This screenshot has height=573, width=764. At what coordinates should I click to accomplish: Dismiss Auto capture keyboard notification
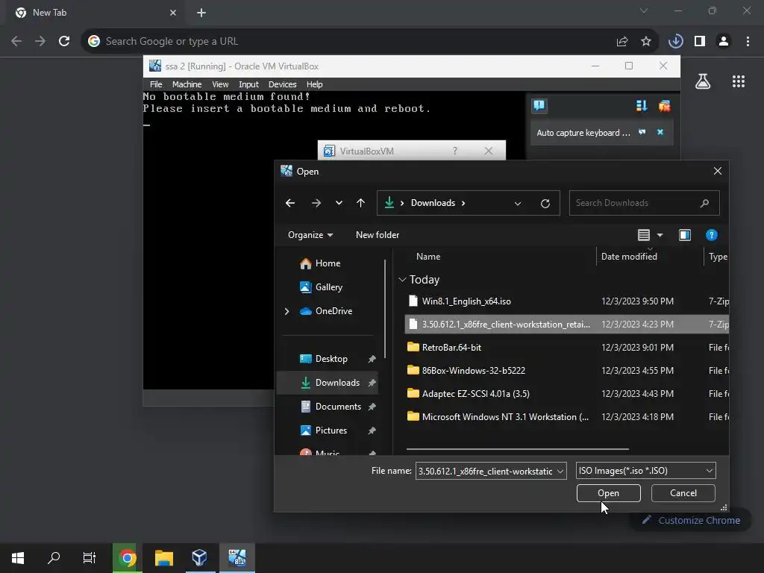tap(660, 132)
